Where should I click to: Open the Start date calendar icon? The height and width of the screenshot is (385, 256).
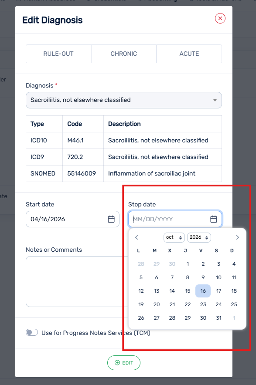111,219
